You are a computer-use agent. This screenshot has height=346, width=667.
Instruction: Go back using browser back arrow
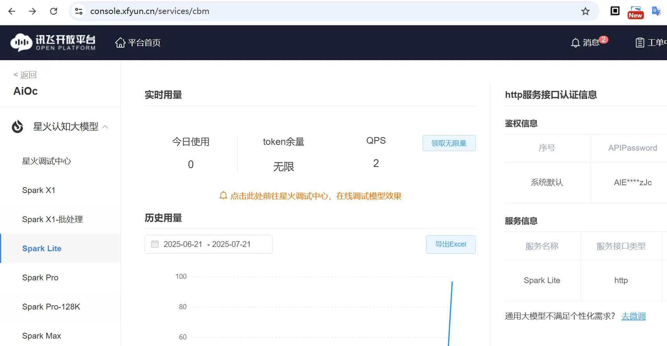click(x=12, y=11)
